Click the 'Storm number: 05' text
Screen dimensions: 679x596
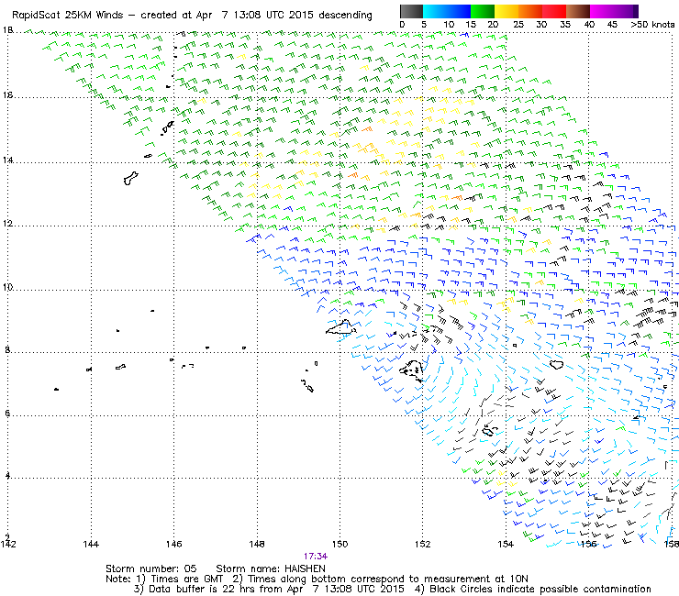pos(151,568)
